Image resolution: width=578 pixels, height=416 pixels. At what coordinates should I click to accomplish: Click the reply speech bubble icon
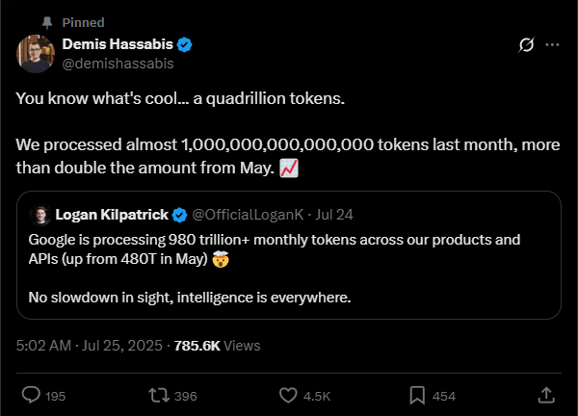31,395
